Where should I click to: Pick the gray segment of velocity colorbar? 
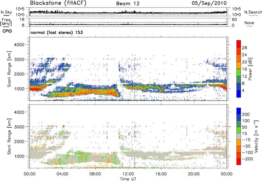coord(239,137)
